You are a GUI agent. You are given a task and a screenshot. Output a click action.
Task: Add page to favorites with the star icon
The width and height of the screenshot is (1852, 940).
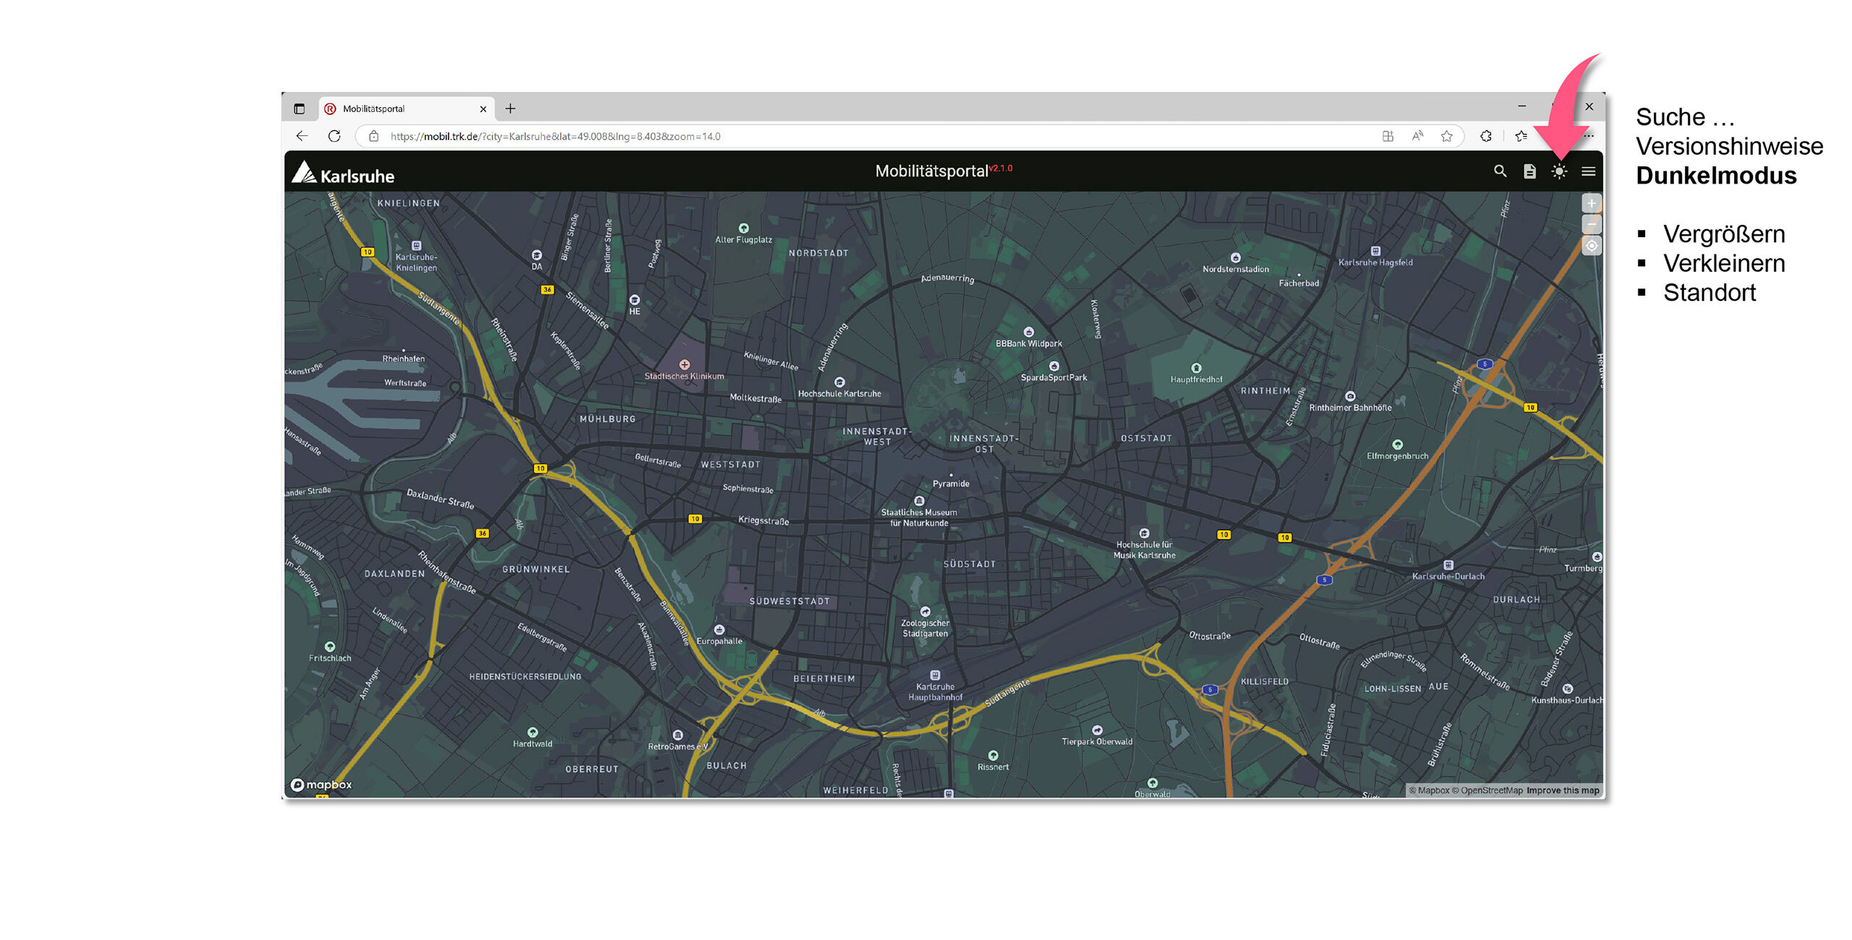1446,136
